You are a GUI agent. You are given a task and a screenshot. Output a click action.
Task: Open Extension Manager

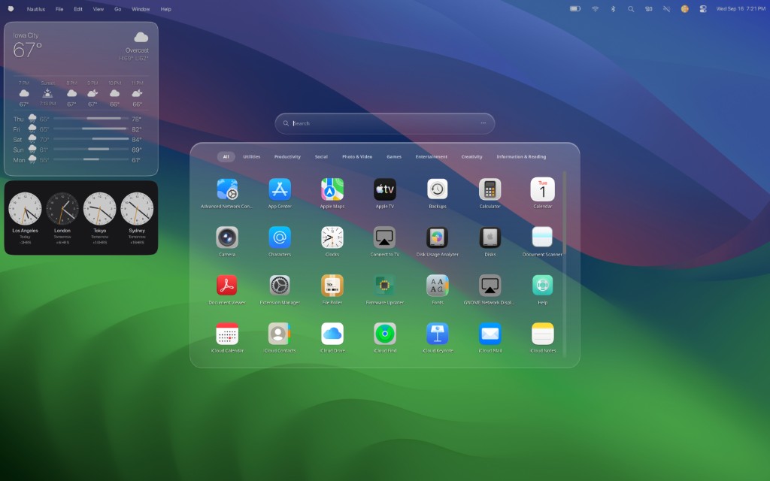click(280, 286)
